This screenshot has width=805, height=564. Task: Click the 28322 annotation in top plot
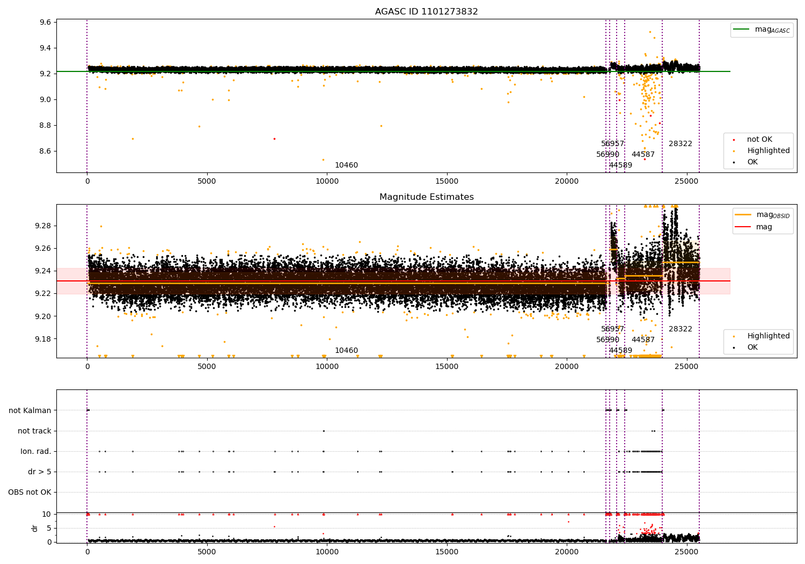(680, 144)
